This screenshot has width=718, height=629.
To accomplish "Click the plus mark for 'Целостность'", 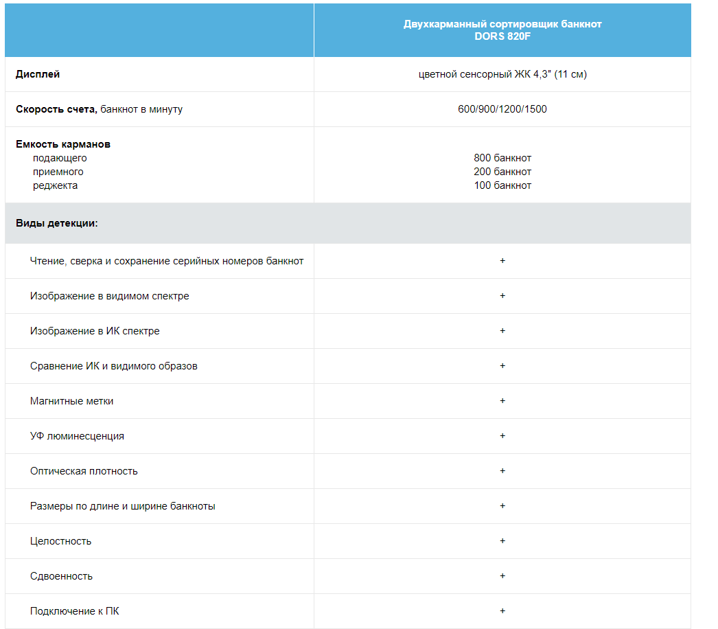I will [x=502, y=541].
